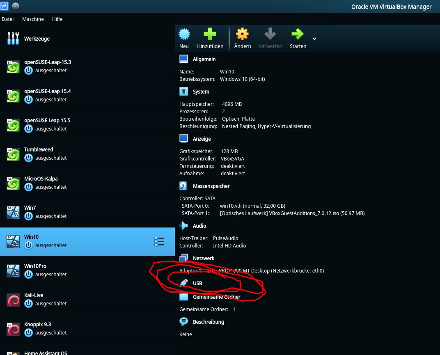The image size is (440, 355).
Task: Click the Anzeige section display icon
Action: pos(184,139)
